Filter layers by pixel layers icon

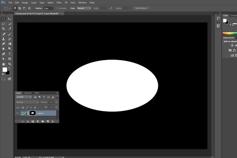pos(35,97)
